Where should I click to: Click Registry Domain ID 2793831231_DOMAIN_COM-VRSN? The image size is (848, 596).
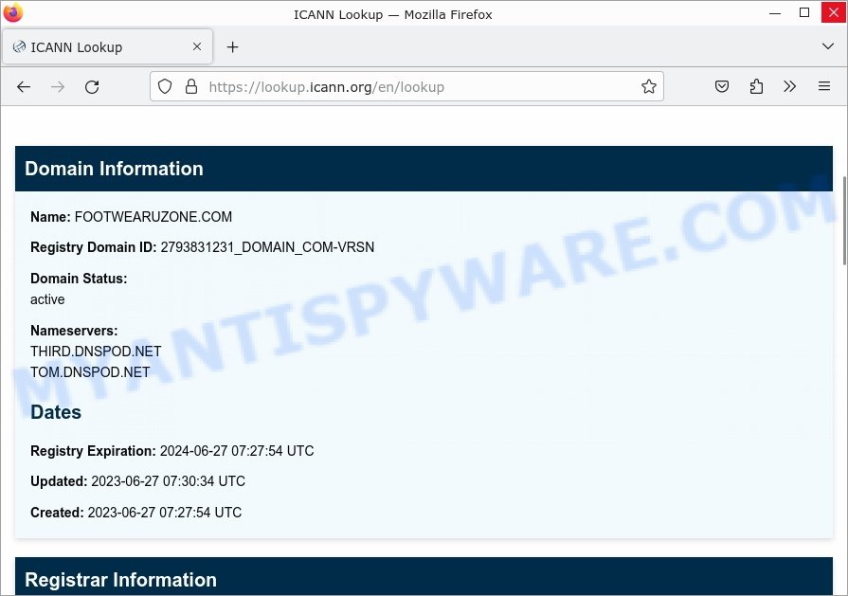(x=267, y=247)
